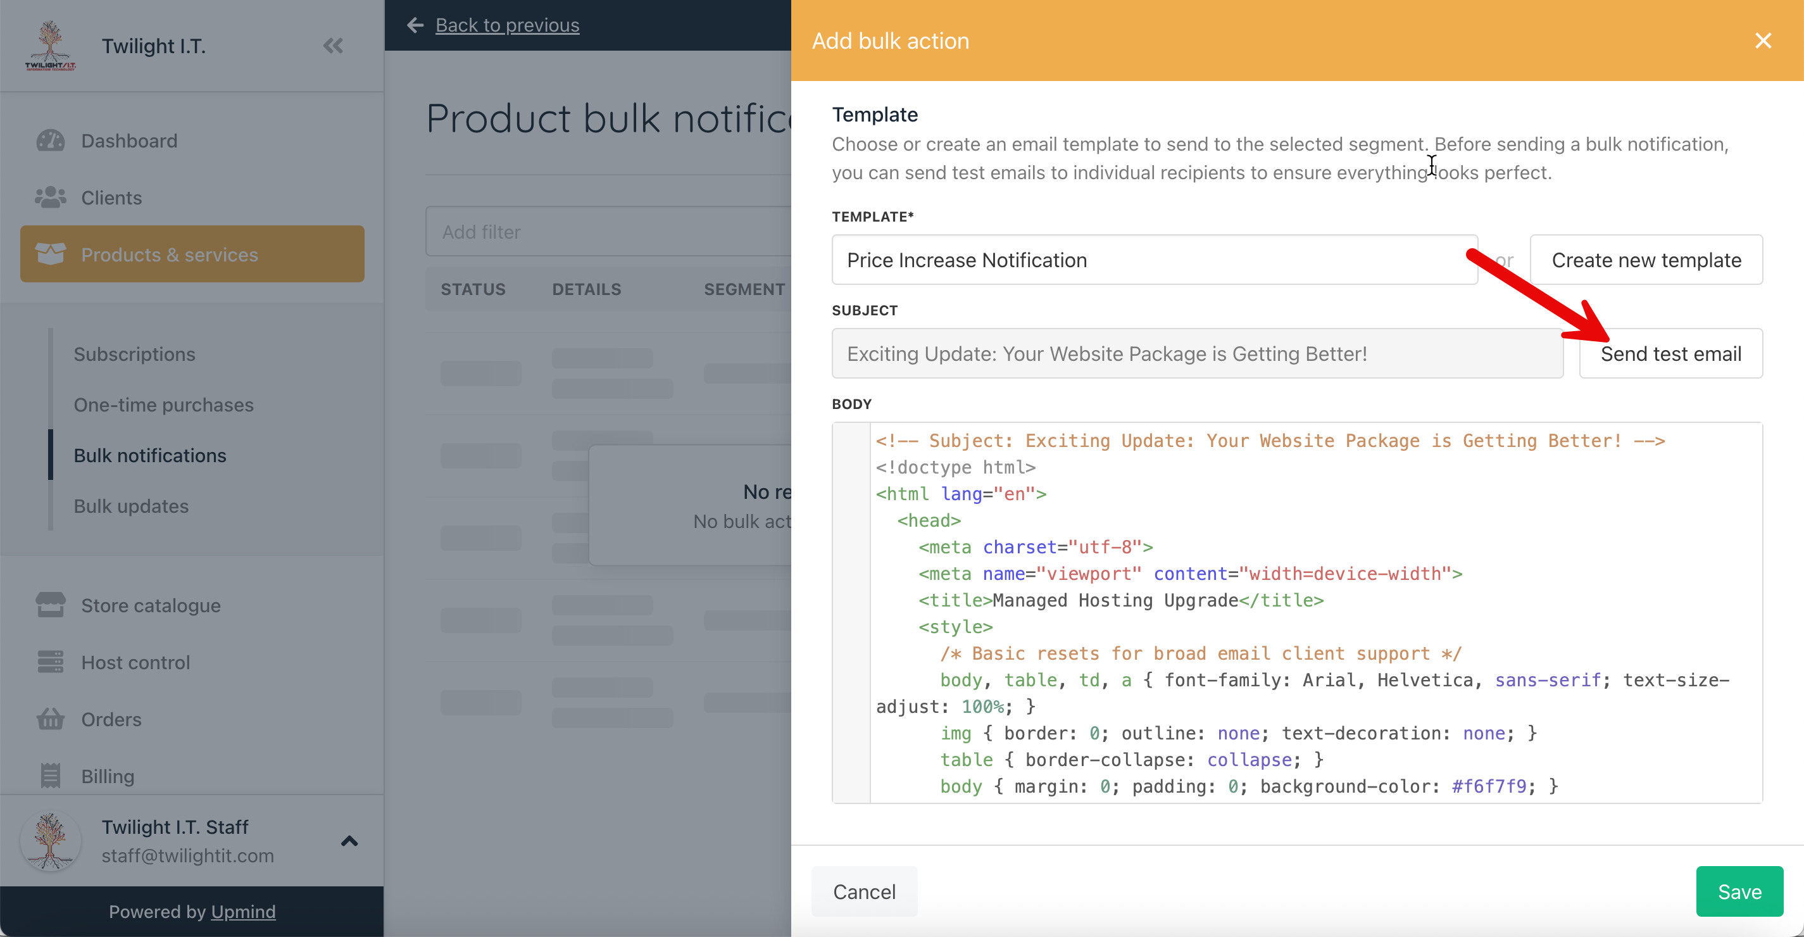Click the Subject input field
The width and height of the screenshot is (1804, 937).
point(1198,354)
